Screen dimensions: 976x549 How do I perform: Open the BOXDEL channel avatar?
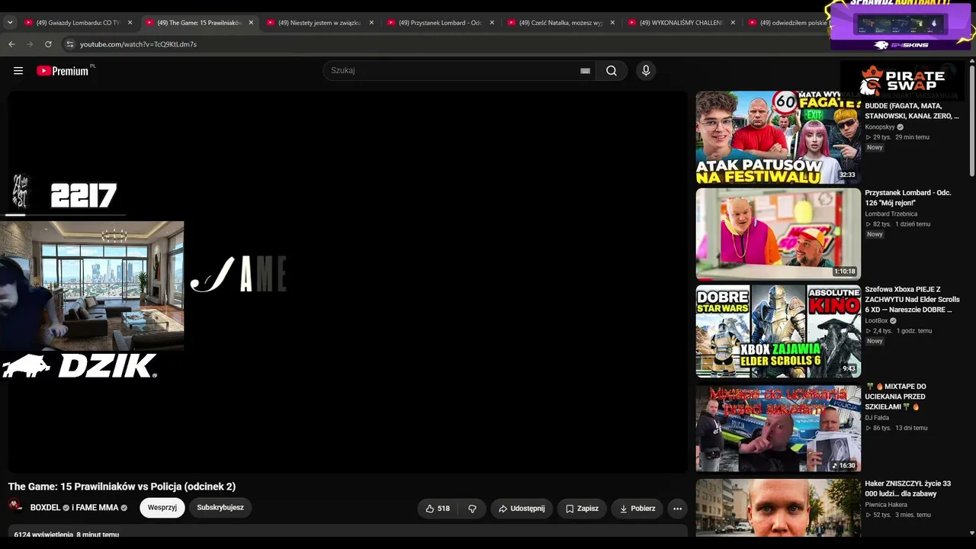15,506
